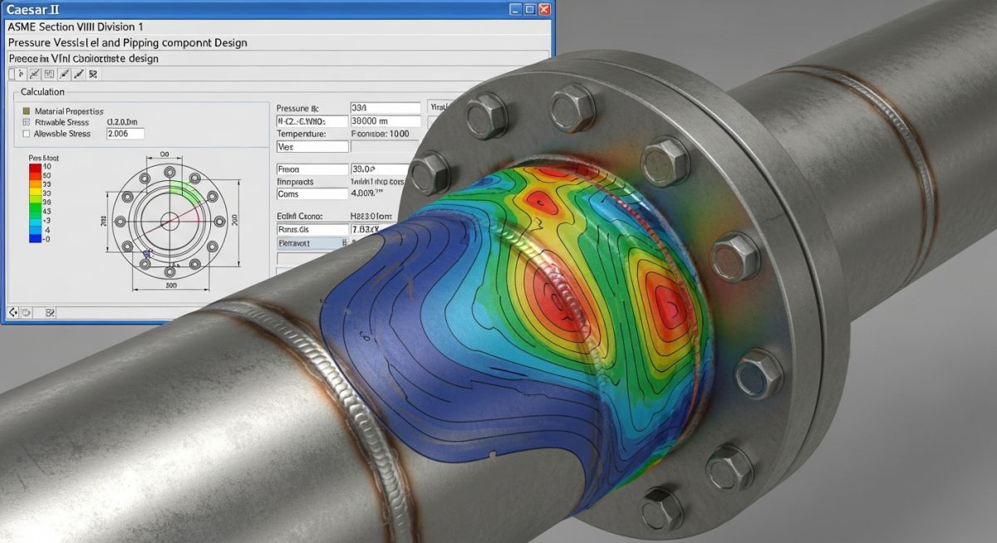
Task: Open the Flemavert dropdown
Action: (312, 243)
